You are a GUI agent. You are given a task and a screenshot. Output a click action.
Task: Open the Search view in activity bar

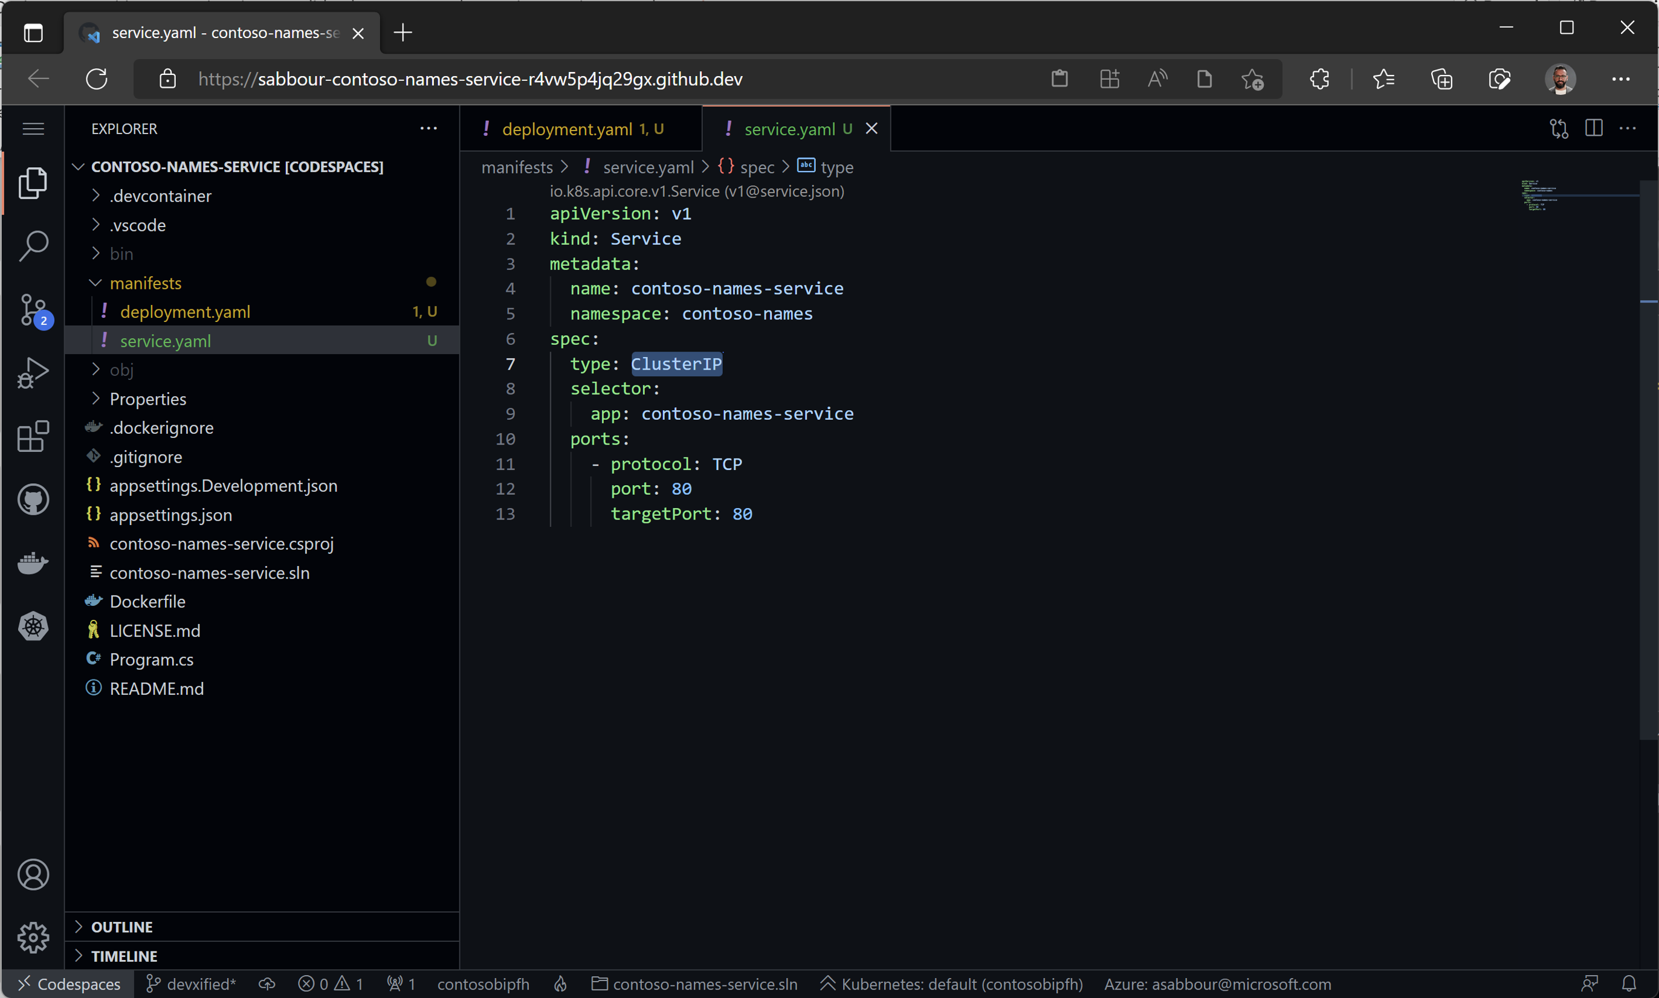[33, 246]
